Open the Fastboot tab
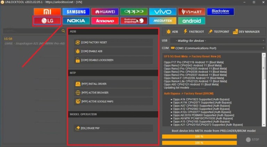The image size is (267, 147). (194, 32)
